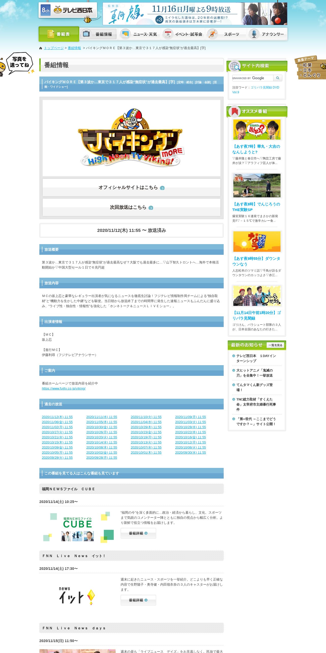
Task: Open でんじろうのTHE実験SP title link
Action: 256,207
